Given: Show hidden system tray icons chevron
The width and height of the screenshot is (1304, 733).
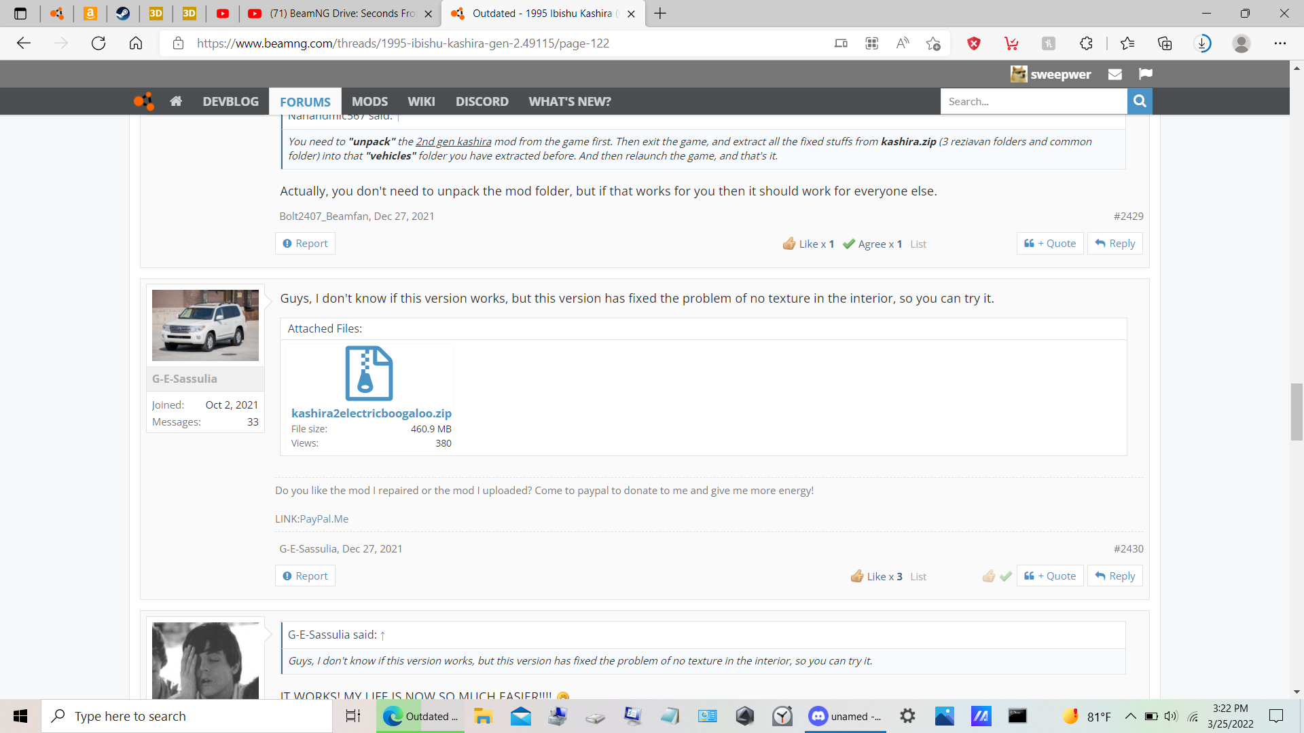Looking at the screenshot, I should (1130, 716).
